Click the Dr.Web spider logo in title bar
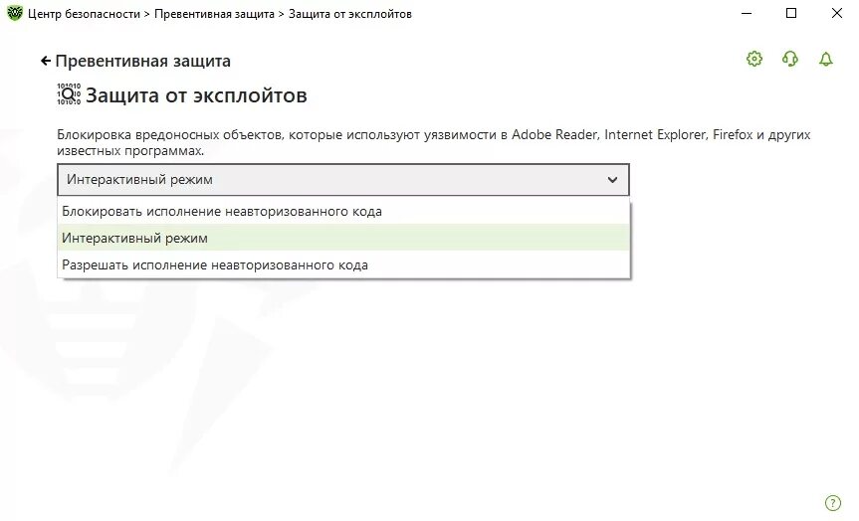The width and height of the screenshot is (859, 521). coord(15,13)
